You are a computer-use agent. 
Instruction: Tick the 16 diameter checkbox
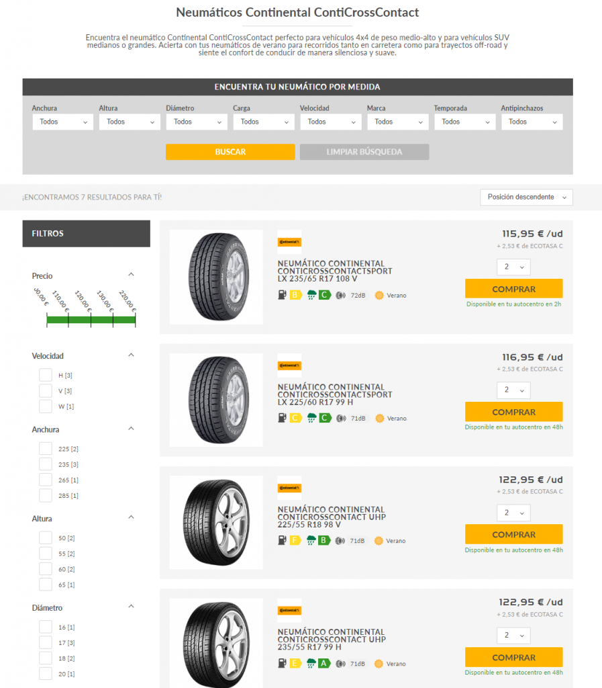(46, 627)
